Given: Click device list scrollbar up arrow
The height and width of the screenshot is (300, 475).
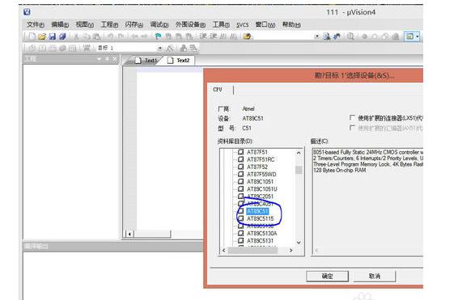Looking at the screenshot, I should click(x=299, y=153).
